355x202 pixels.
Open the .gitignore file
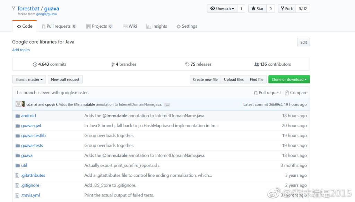click(31, 185)
